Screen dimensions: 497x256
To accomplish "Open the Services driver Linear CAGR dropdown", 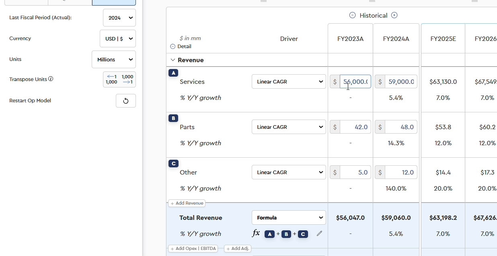I will (289, 82).
